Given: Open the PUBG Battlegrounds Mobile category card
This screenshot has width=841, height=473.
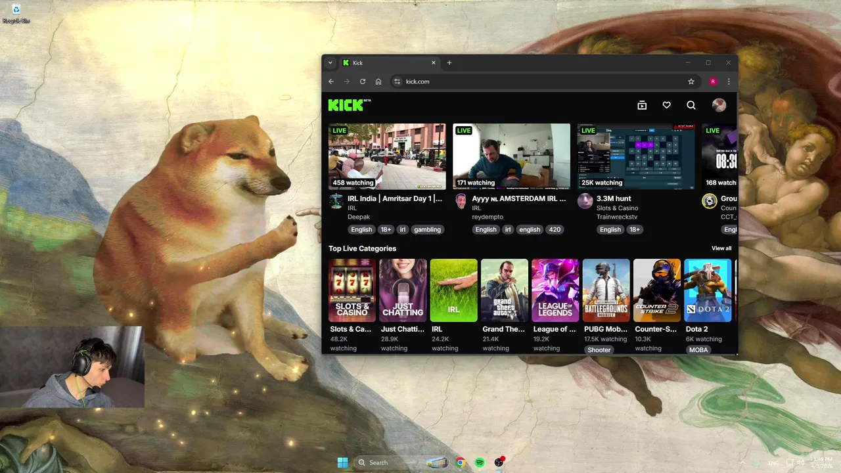Looking at the screenshot, I should tap(606, 290).
